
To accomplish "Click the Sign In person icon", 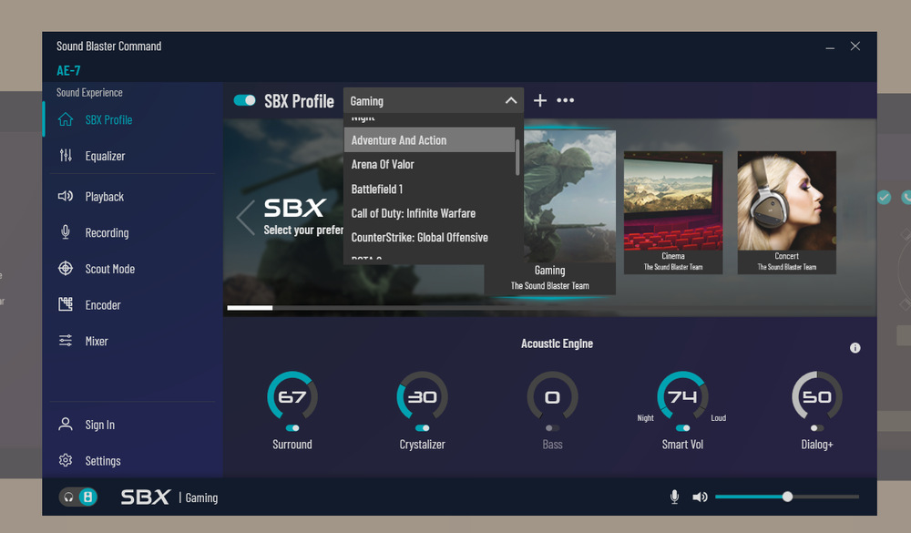I will pyautogui.click(x=66, y=424).
